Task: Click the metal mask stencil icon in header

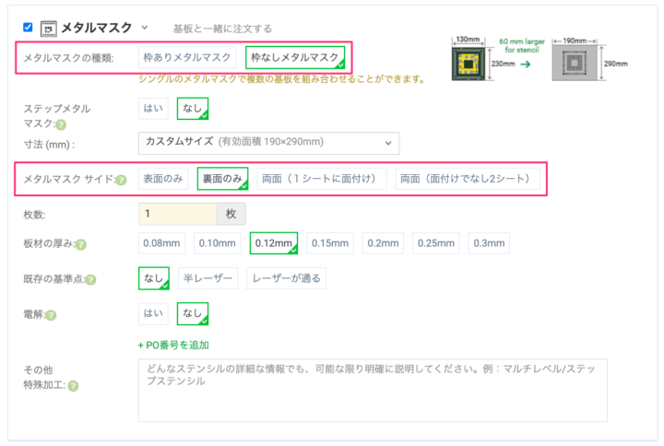Action: (x=49, y=28)
